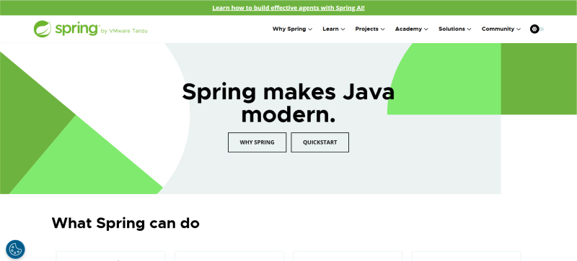Click the QUICKSTART button
Screen dimensions: 577x261
320,142
